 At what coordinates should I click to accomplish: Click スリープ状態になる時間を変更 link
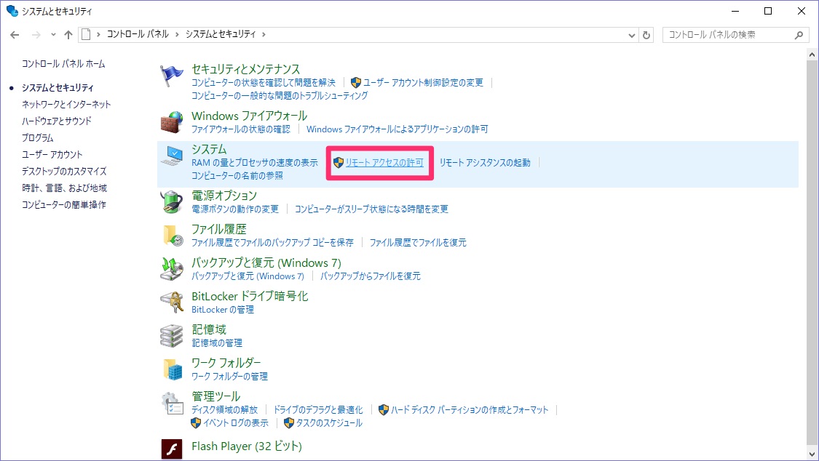[x=371, y=209]
